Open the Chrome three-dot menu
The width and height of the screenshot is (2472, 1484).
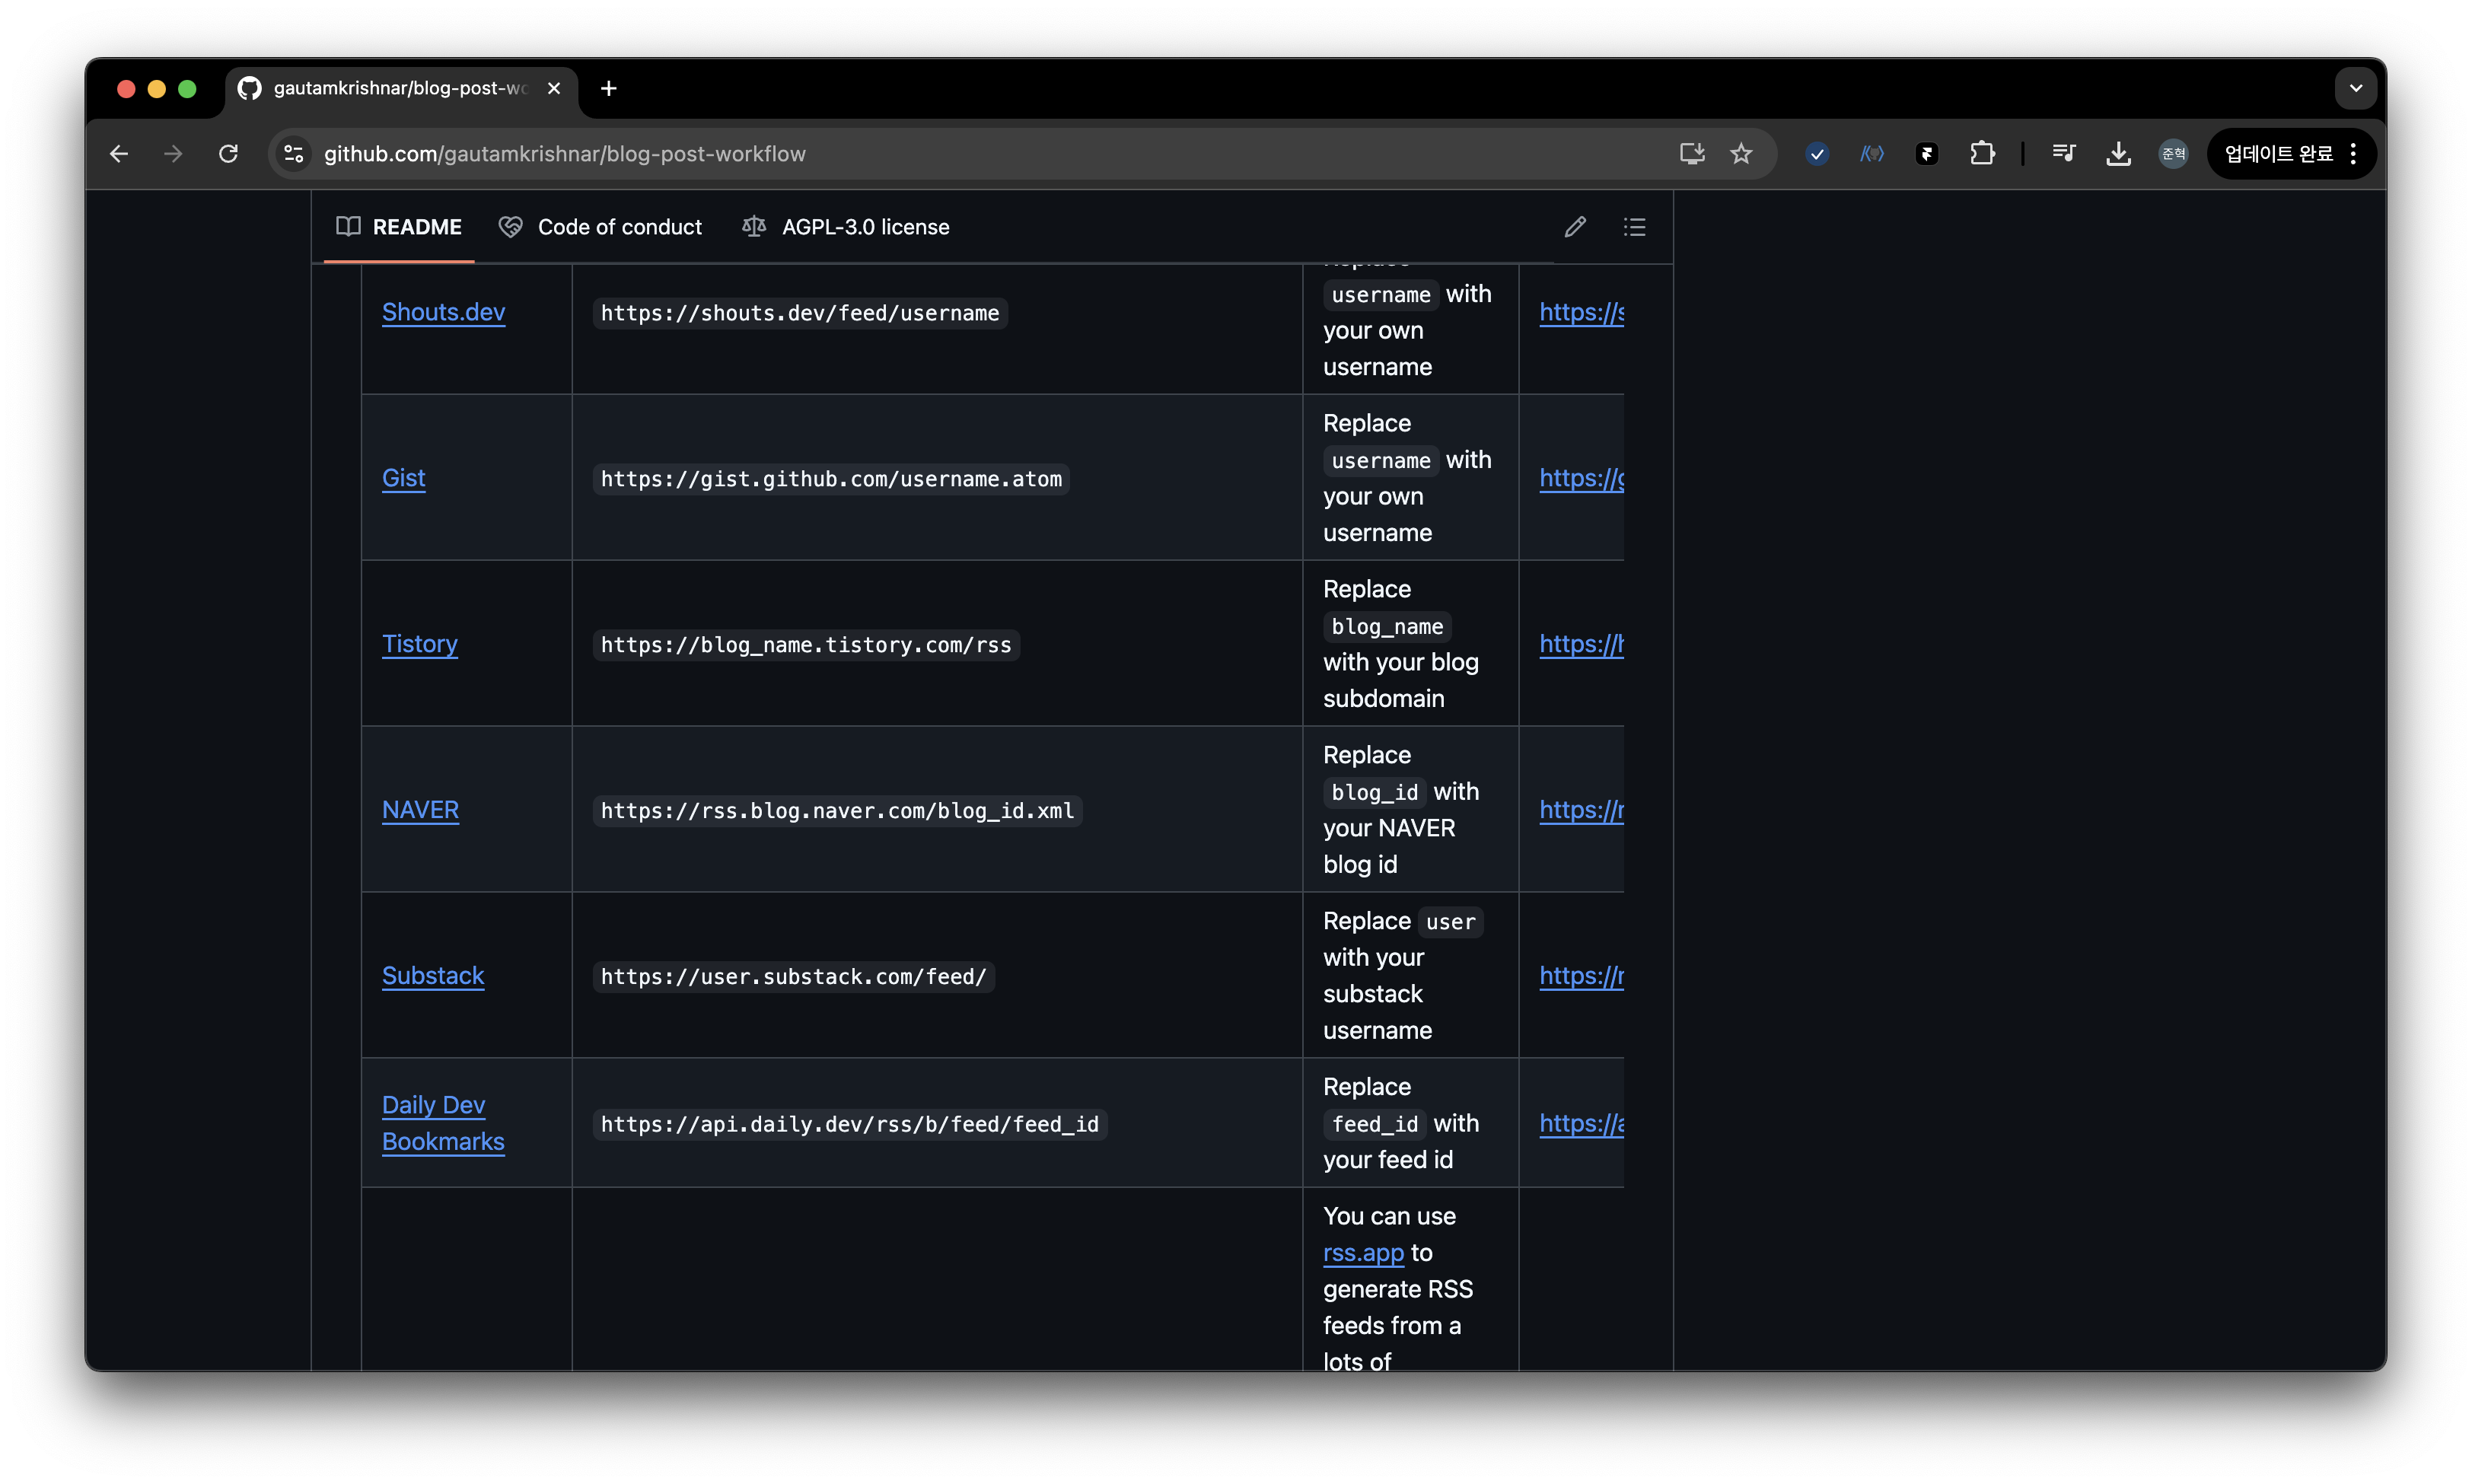click(x=2353, y=153)
